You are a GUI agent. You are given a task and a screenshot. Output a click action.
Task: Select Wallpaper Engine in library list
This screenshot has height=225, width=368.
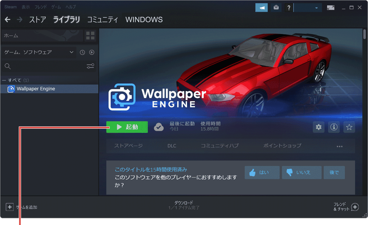[x=49, y=89]
